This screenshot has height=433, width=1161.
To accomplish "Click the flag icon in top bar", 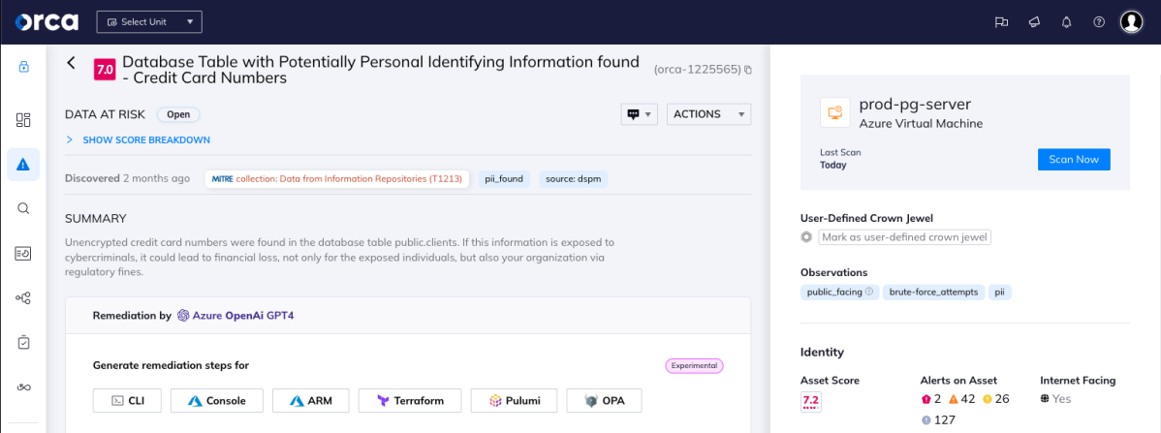I will pyautogui.click(x=1002, y=22).
